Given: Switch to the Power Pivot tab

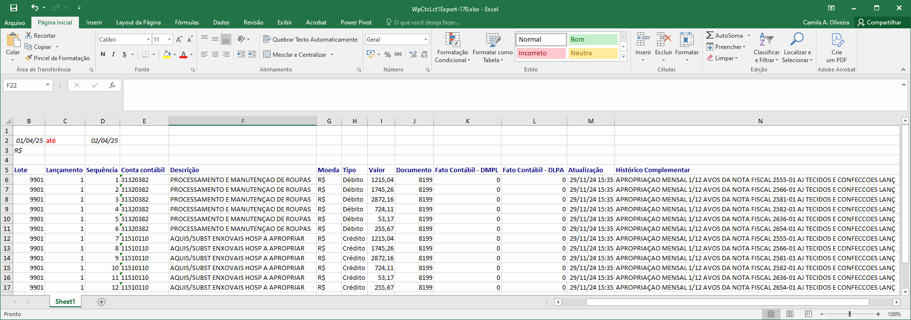Looking at the screenshot, I should [x=356, y=23].
